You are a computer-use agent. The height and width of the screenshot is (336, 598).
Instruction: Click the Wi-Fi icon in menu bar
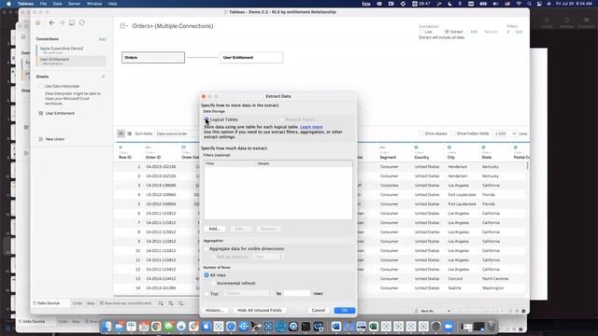click(x=519, y=4)
